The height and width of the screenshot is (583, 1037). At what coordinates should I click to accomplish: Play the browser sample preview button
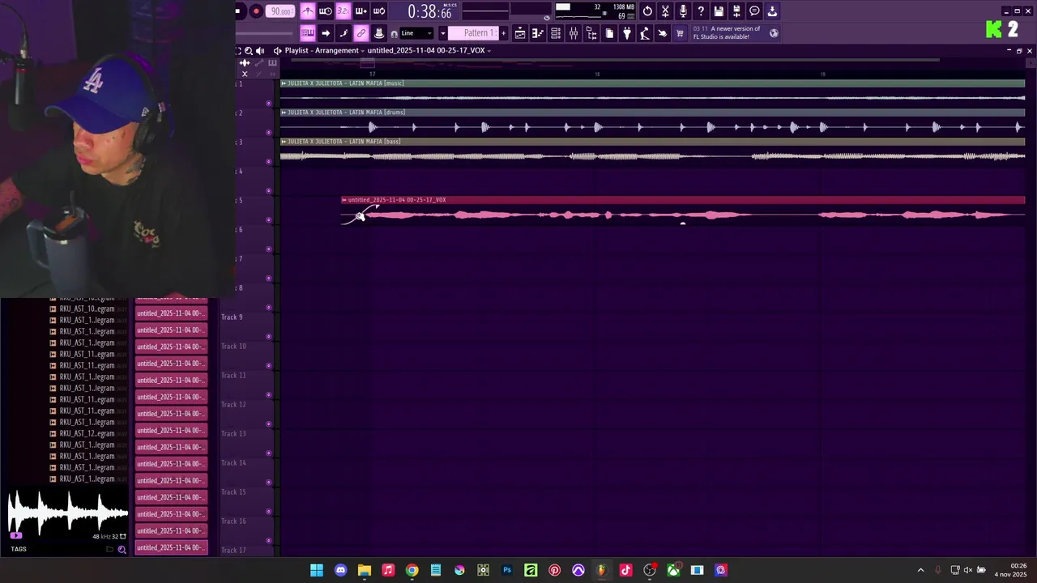click(x=15, y=535)
